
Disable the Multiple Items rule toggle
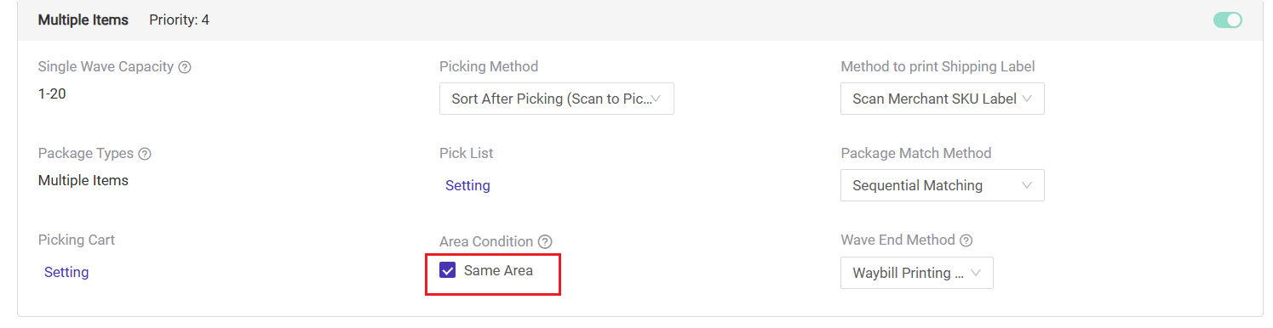point(1227,20)
